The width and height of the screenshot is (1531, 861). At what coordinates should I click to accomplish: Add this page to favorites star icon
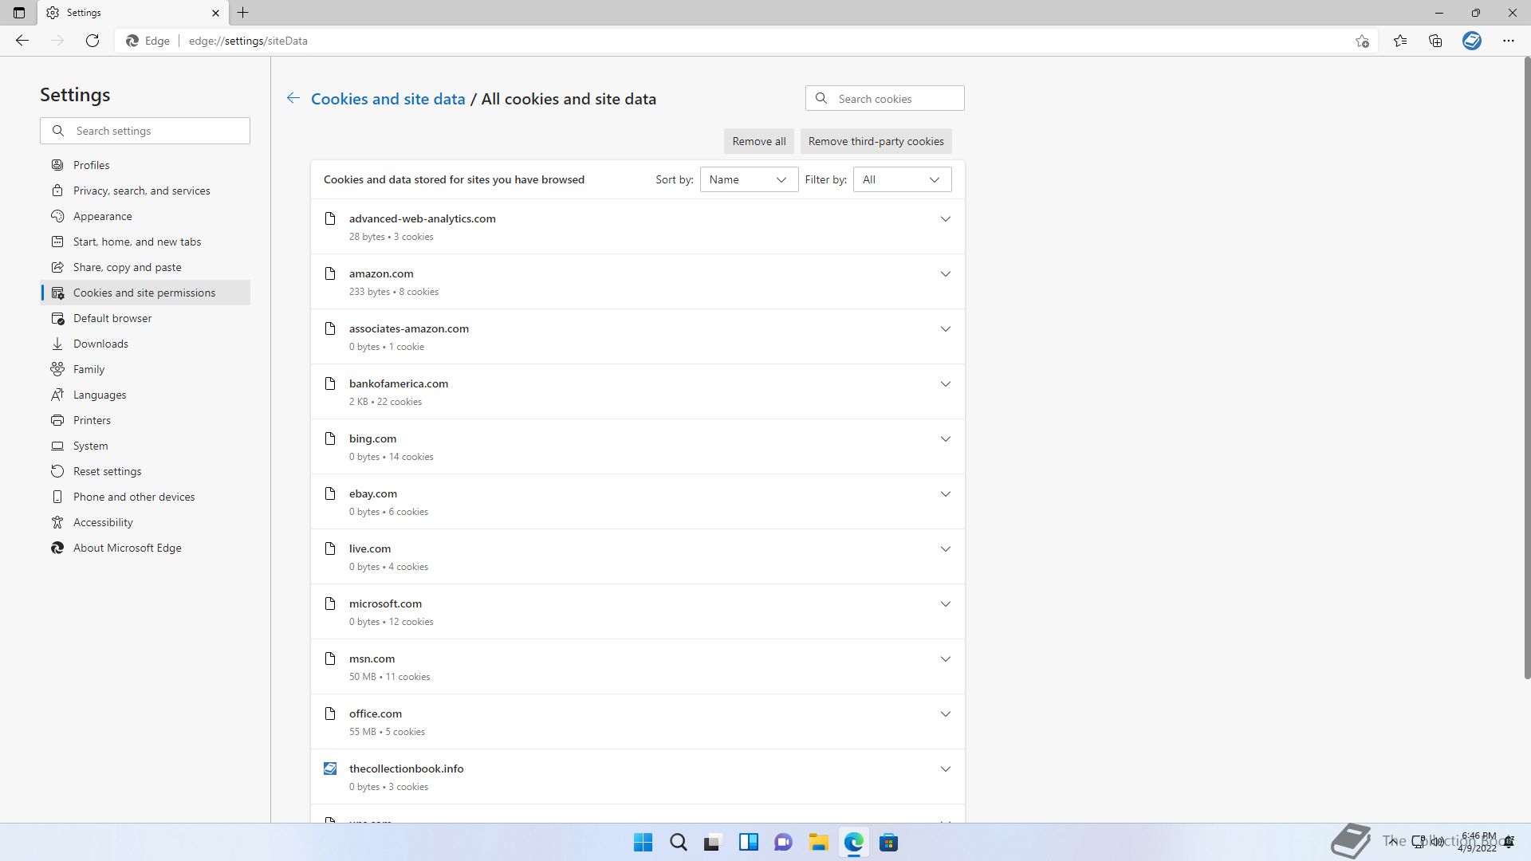pos(1362,41)
